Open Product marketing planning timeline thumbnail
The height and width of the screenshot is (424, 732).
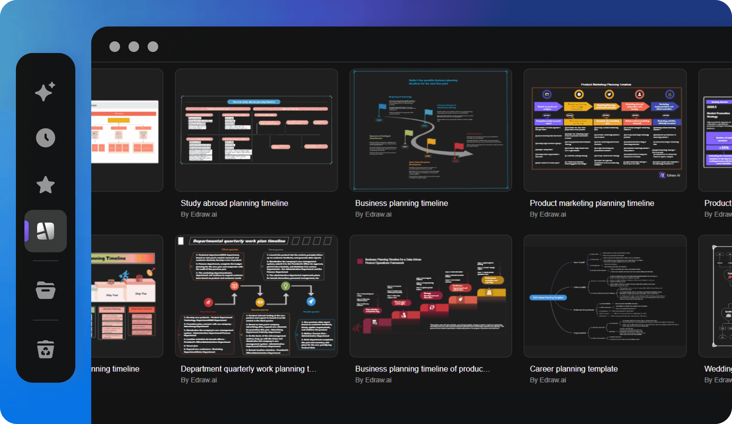605,130
